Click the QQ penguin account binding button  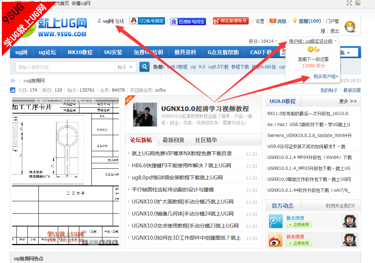click(147, 21)
